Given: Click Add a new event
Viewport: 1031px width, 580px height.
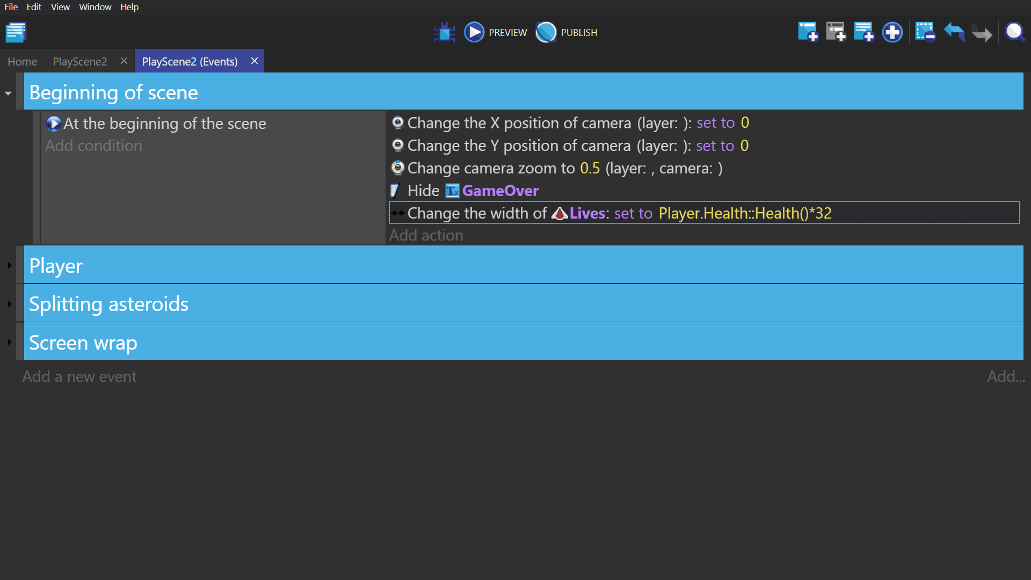Looking at the screenshot, I should tap(79, 376).
